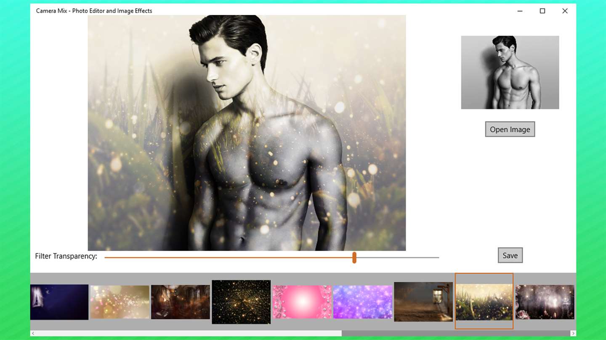The image size is (606, 340).
Task: Click the right arrow of horizontal scrollbar
Action: tap(573, 333)
